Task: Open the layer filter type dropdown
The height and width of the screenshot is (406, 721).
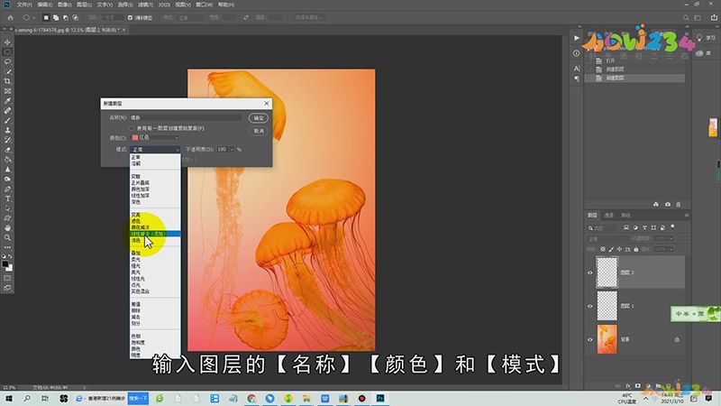Action: 605,228
